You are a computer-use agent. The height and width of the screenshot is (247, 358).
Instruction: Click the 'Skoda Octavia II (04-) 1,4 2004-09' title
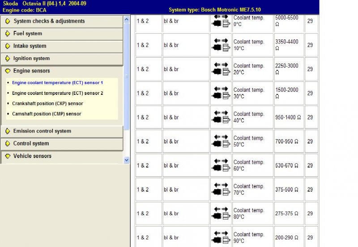pos(44,4)
